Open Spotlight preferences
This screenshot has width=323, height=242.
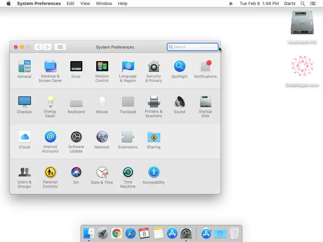[x=179, y=69]
